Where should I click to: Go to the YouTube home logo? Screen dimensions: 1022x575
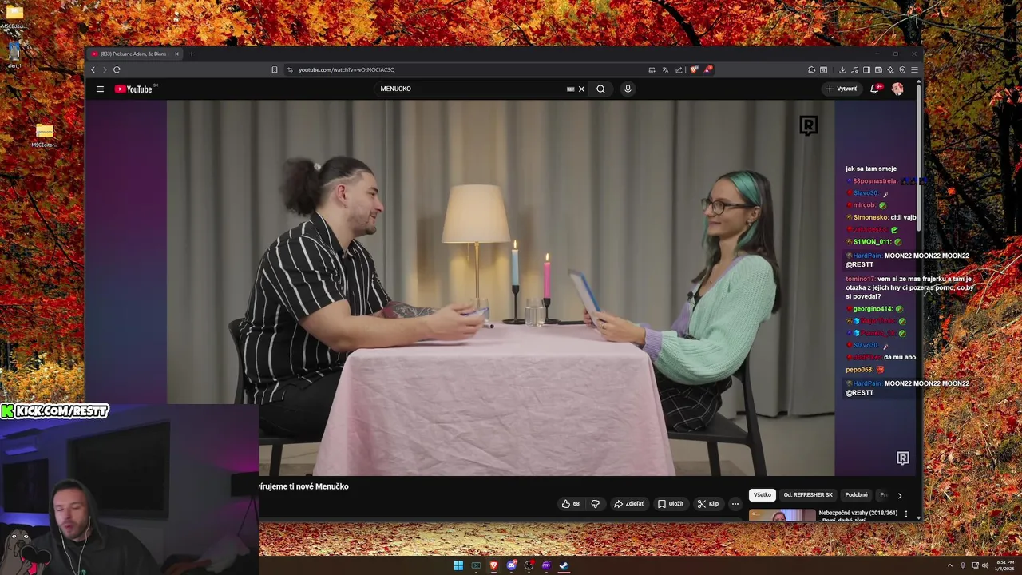[133, 89]
